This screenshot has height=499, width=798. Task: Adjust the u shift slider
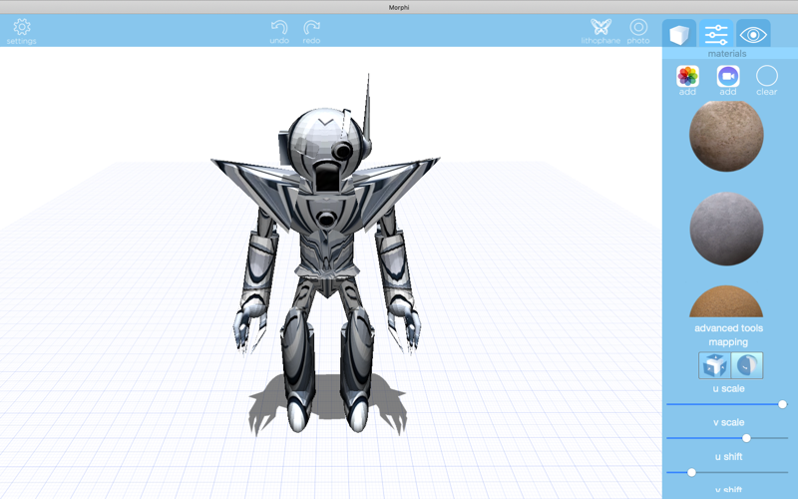[x=727, y=472]
